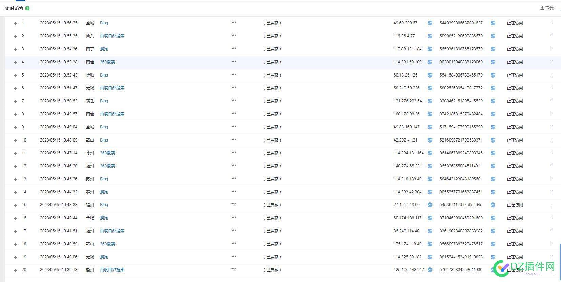Expand visitor row 7 details
The height and width of the screenshot is (282, 561).
(15, 101)
